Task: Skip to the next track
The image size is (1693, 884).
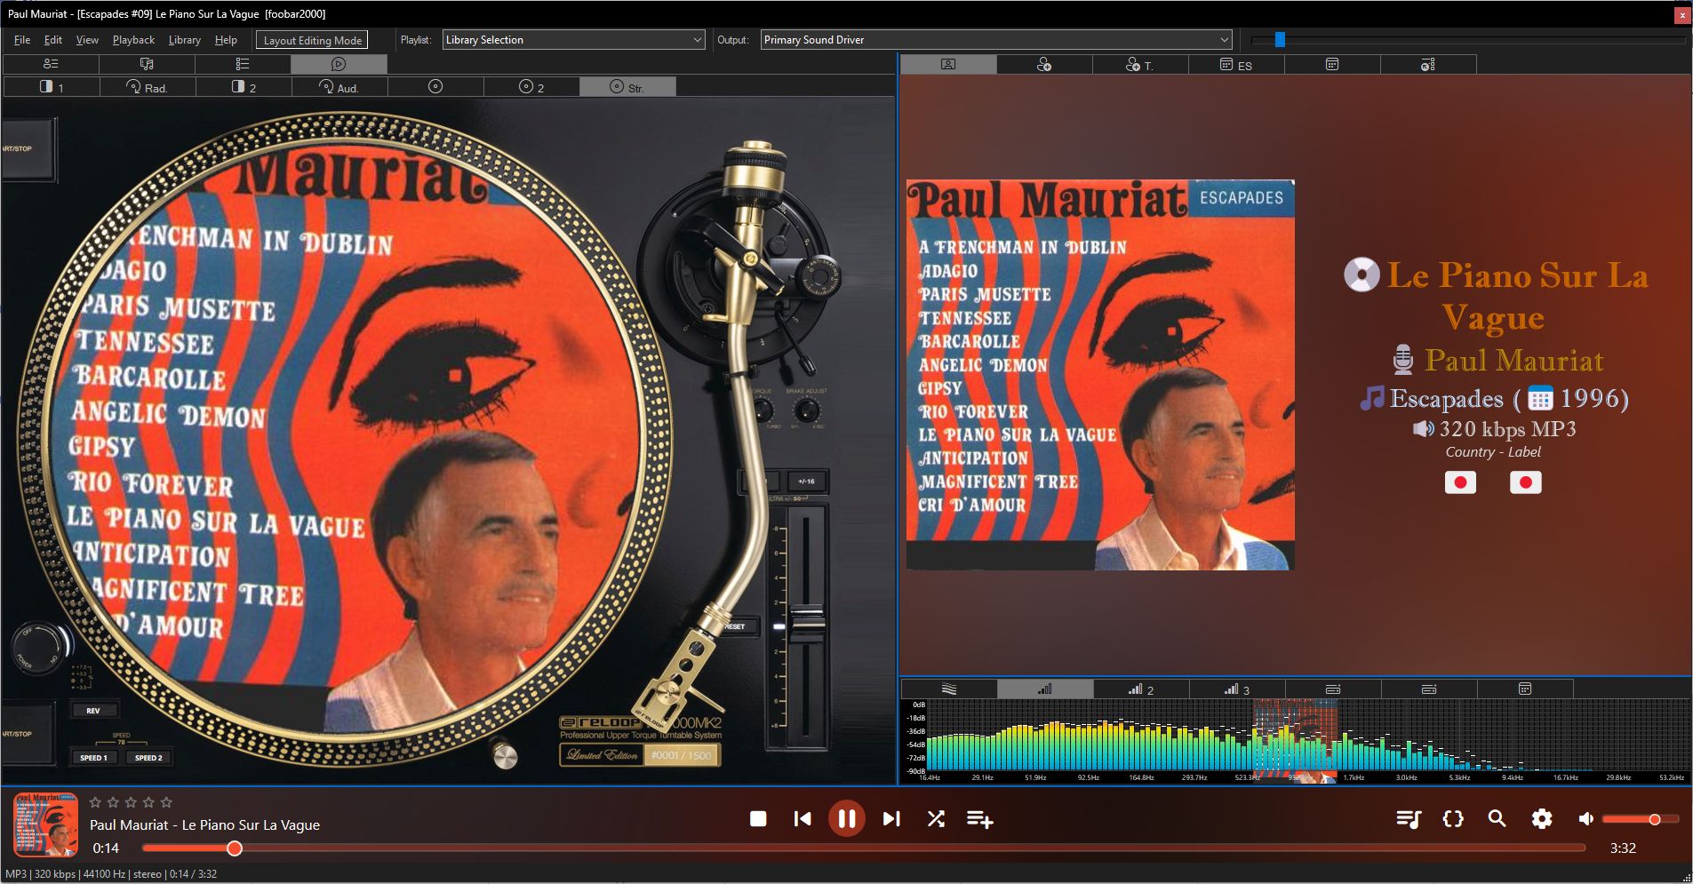Action: coord(891,819)
